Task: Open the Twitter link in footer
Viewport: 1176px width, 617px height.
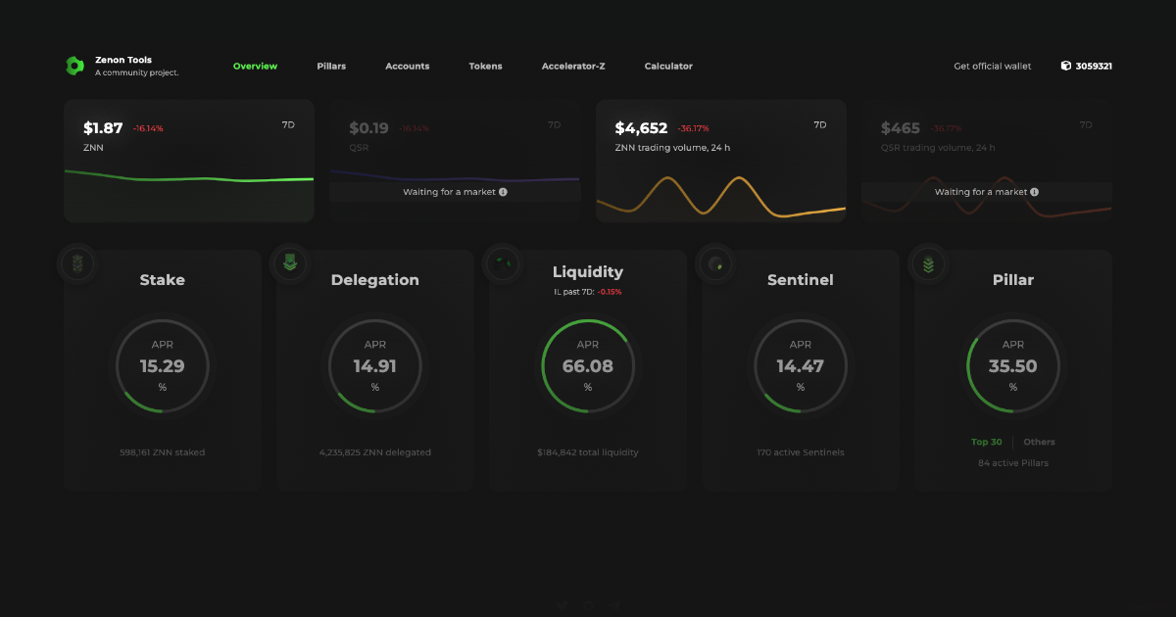Action: (563, 605)
